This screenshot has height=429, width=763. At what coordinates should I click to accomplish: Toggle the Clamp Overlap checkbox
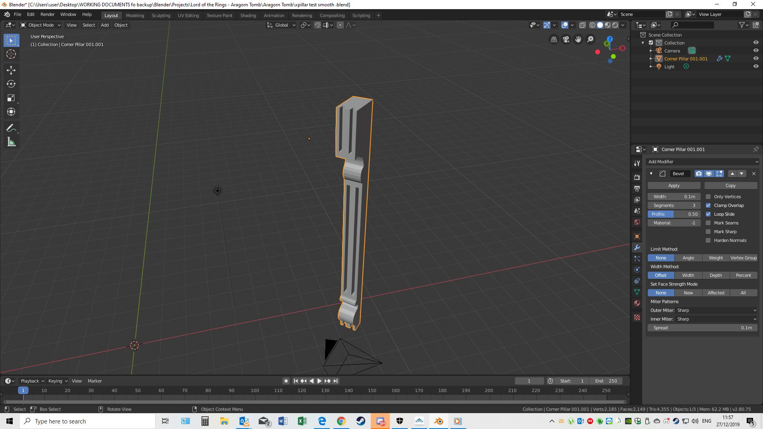[709, 205]
